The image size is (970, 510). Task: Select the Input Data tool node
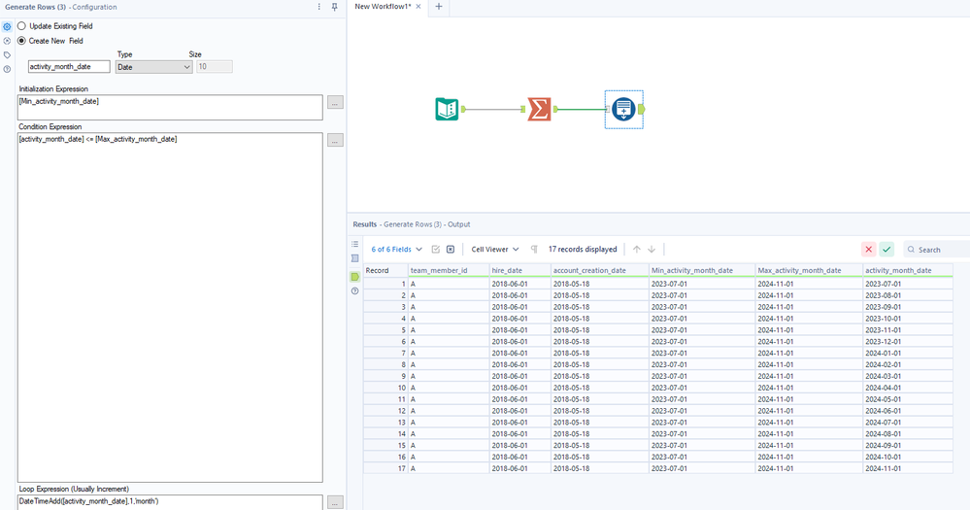point(447,109)
